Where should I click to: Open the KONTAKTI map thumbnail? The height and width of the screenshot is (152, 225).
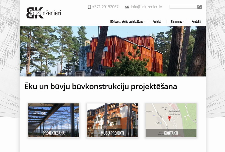click(171, 120)
